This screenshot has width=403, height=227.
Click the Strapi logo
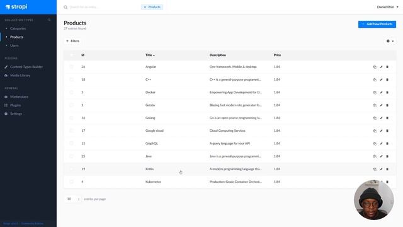coord(16,7)
